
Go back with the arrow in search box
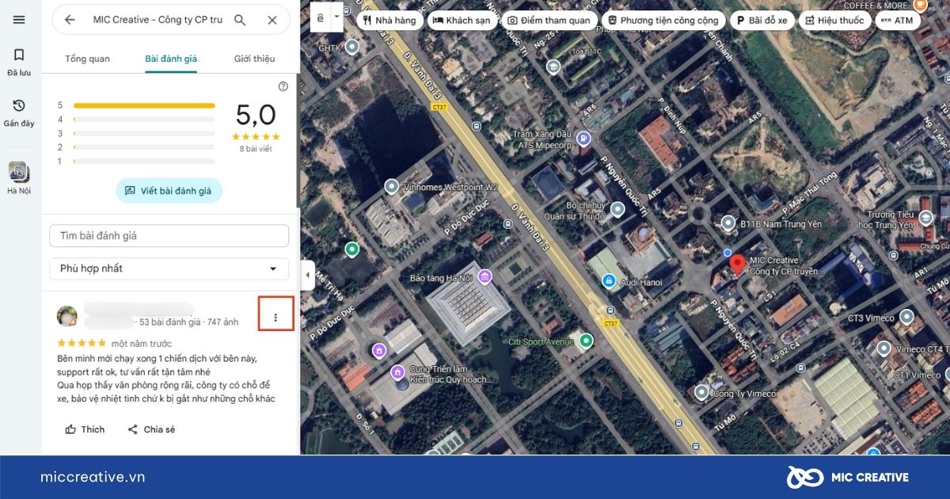tap(70, 20)
